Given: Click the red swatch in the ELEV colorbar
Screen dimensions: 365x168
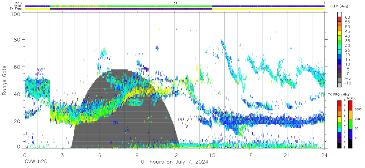Looking at the screenshot, I should (x=339, y=19).
